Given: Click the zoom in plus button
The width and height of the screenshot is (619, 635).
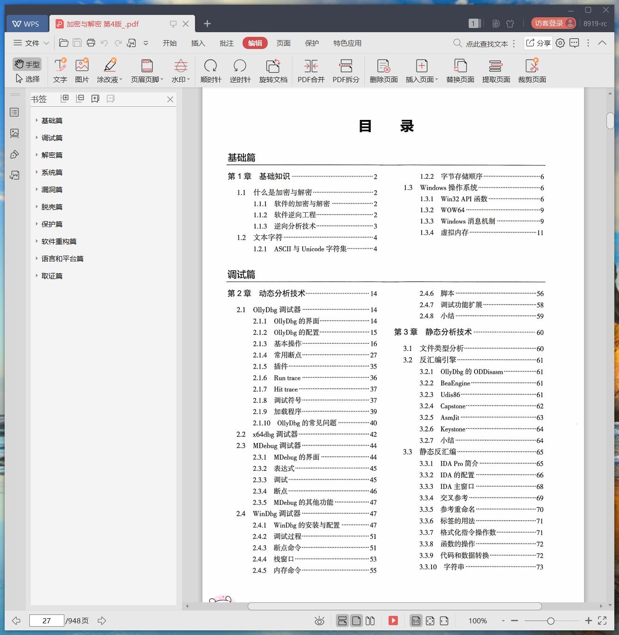Looking at the screenshot, I should 588,621.
